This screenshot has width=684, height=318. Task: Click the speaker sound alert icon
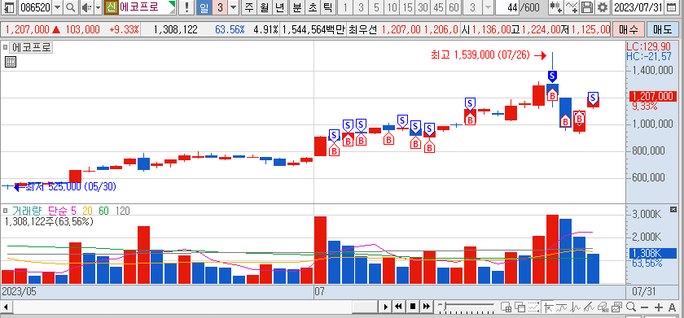[86, 7]
